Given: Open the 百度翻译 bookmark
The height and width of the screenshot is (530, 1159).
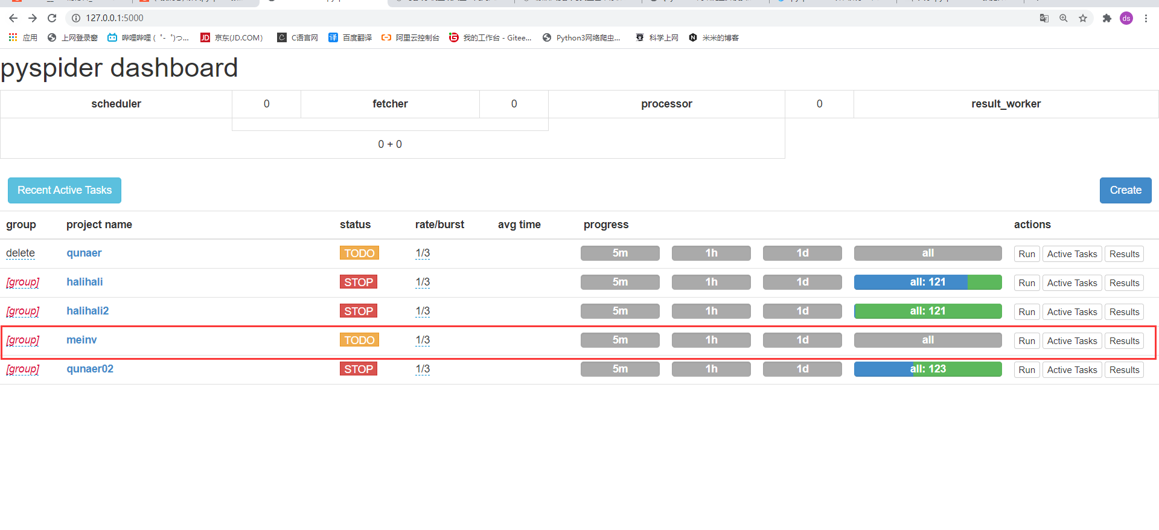Looking at the screenshot, I should [x=350, y=37].
